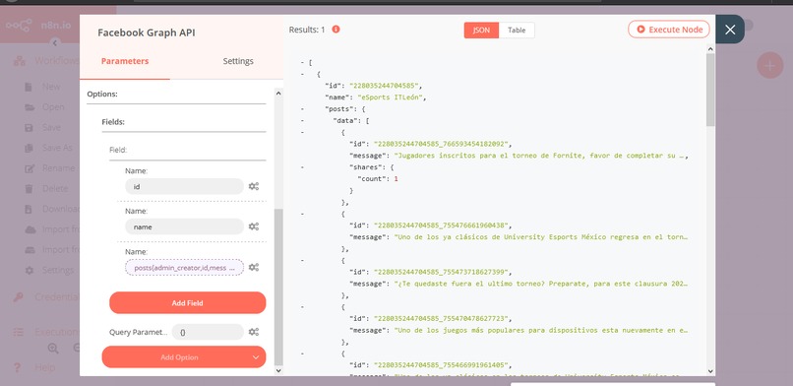The width and height of the screenshot is (793, 386).
Task: Click the value "eSports ITLeón" in JSON
Action: pyautogui.click(x=391, y=97)
